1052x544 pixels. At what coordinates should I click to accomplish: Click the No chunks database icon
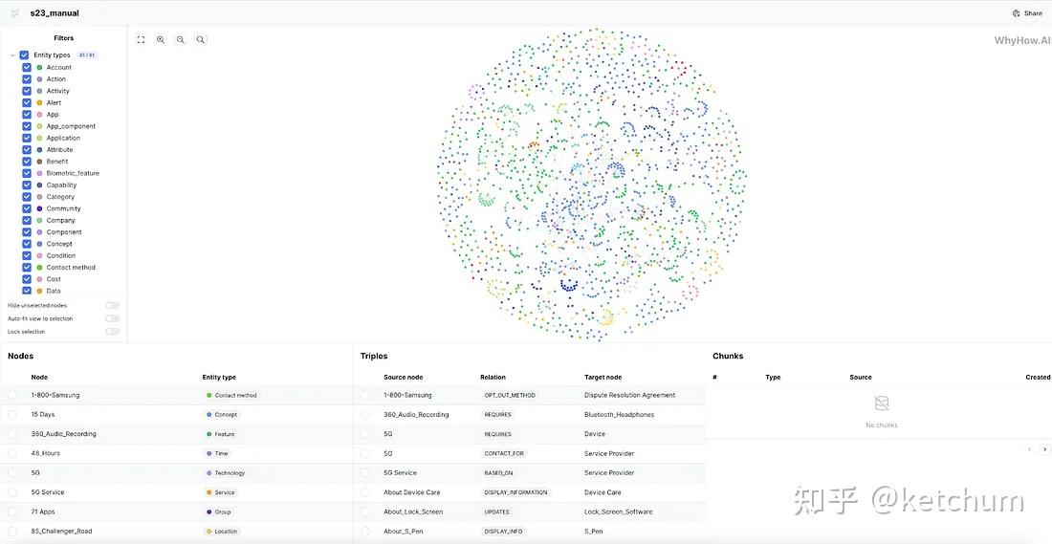tap(882, 403)
